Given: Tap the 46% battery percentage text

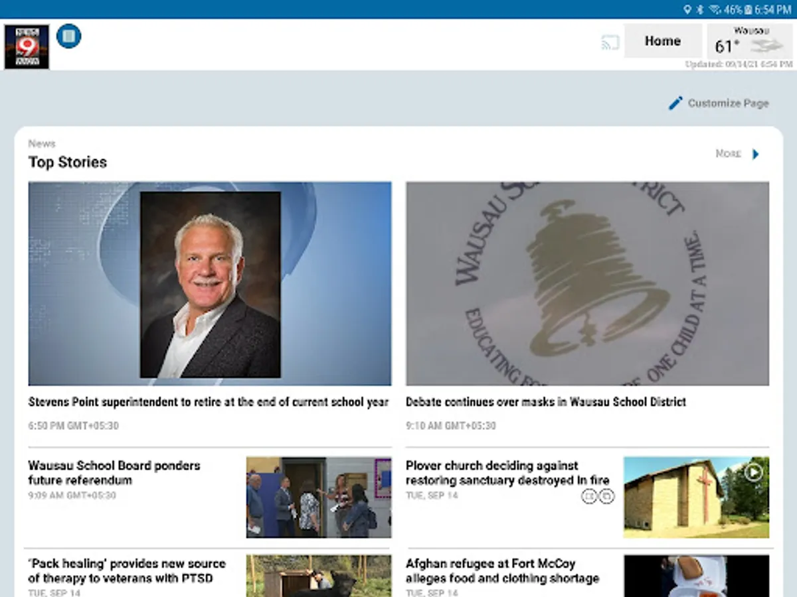Looking at the screenshot, I should [733, 9].
